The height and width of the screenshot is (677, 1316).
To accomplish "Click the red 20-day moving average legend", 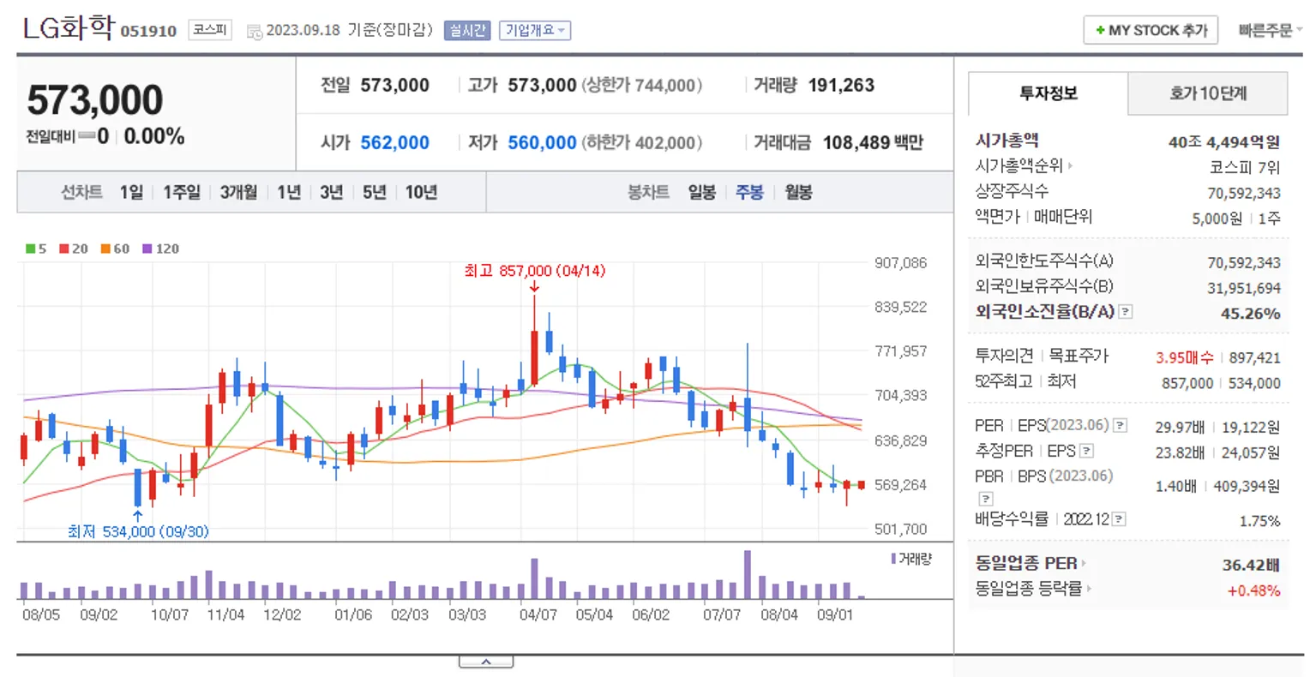I will coord(74,249).
